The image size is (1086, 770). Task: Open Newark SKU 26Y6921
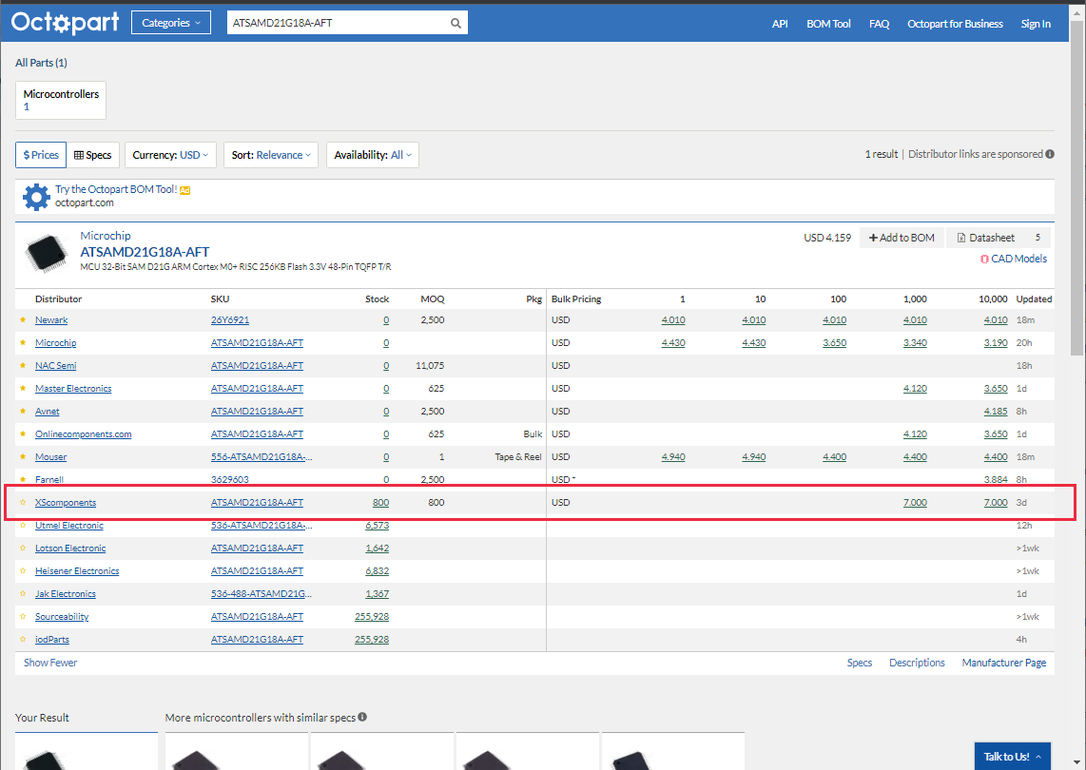230,320
